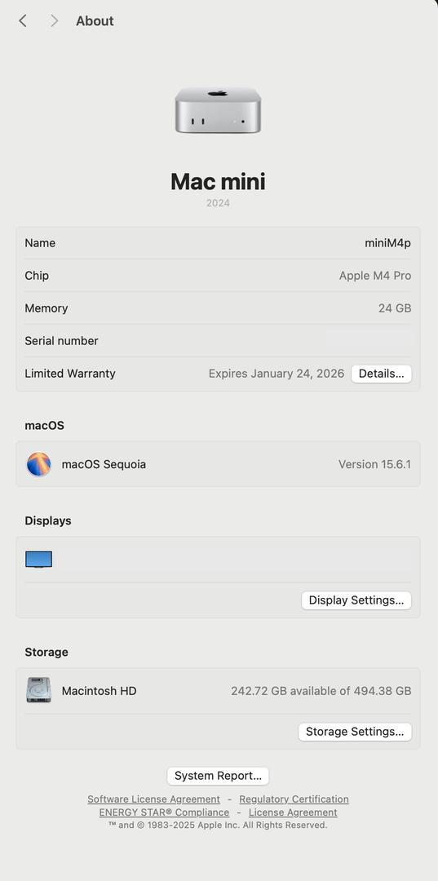438x881 pixels.
Task: Open Display Settings
Action: [x=356, y=600]
